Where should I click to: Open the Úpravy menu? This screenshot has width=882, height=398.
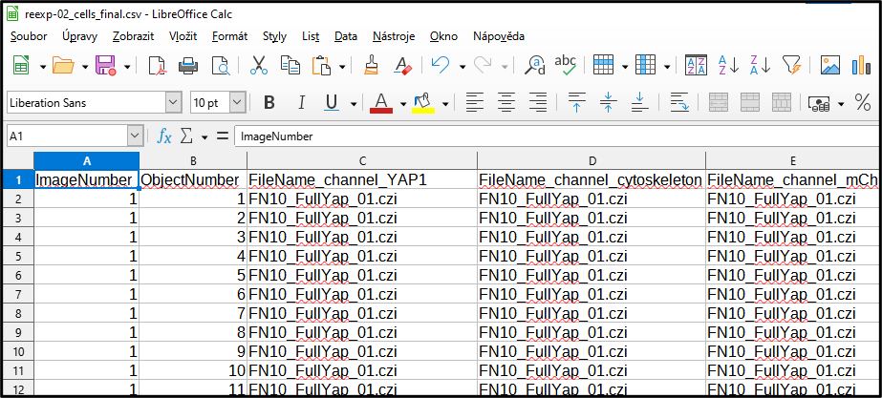80,36
